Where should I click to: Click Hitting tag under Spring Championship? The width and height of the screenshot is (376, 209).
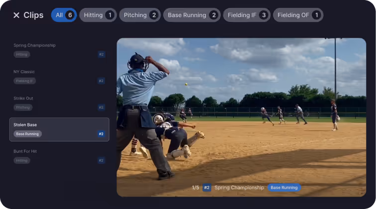(x=21, y=54)
